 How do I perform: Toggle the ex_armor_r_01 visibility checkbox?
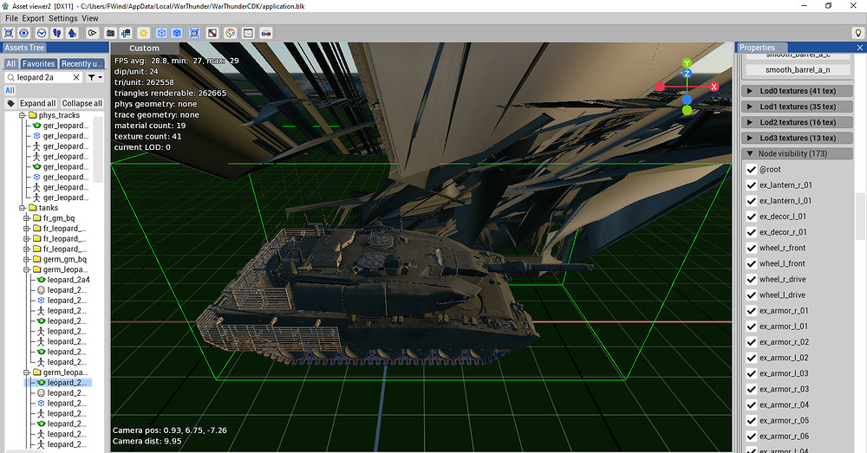(x=752, y=310)
